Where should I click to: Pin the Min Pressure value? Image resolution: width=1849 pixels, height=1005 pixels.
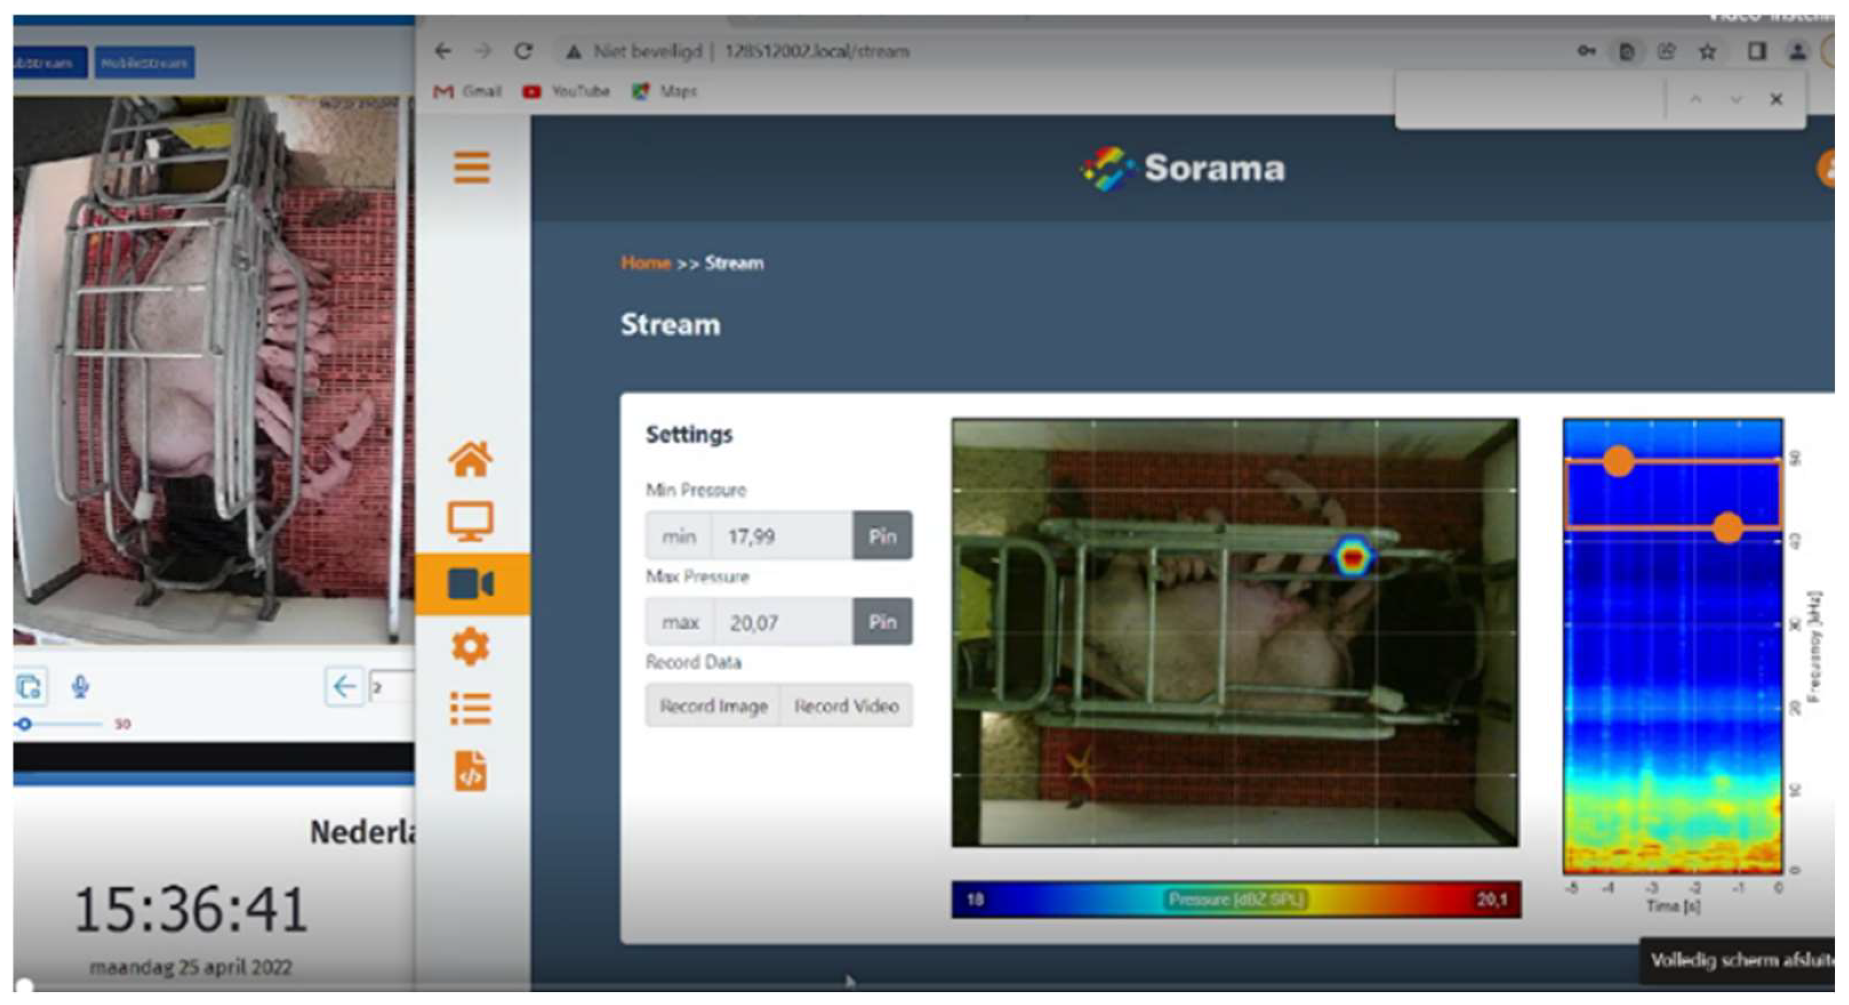tap(882, 536)
